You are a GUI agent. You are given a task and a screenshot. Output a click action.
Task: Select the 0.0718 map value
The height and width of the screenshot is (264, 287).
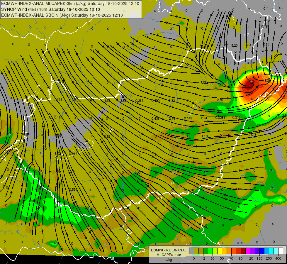[x=189, y=190]
